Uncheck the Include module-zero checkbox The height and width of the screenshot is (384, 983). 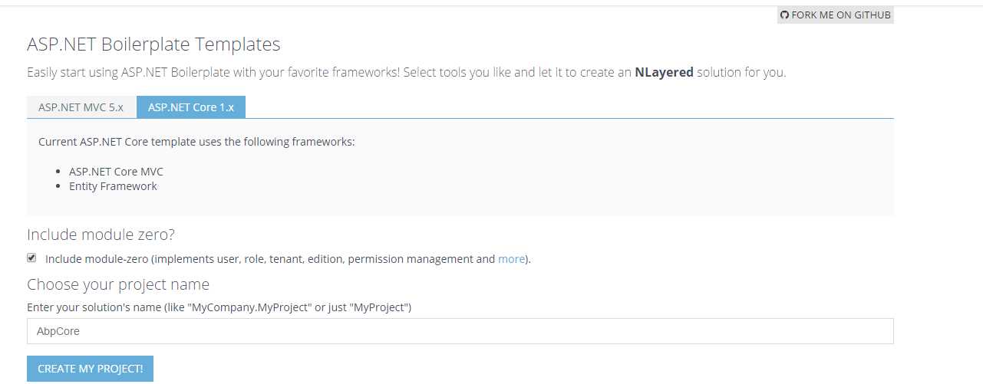tap(31, 258)
